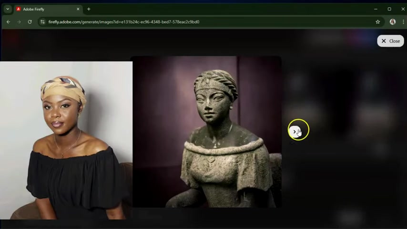Screen dimensions: 407x229
Task: Bookmark this page with the star
Action: [x=377, y=22]
